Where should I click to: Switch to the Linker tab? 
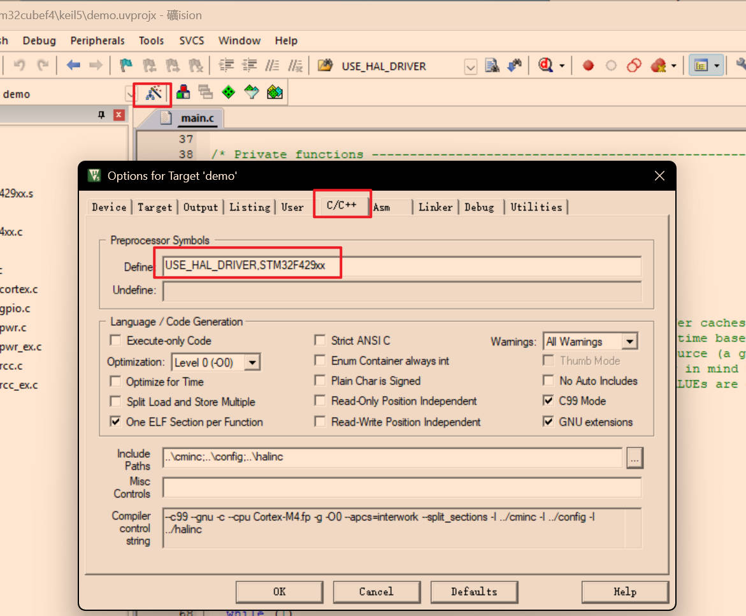pos(435,207)
